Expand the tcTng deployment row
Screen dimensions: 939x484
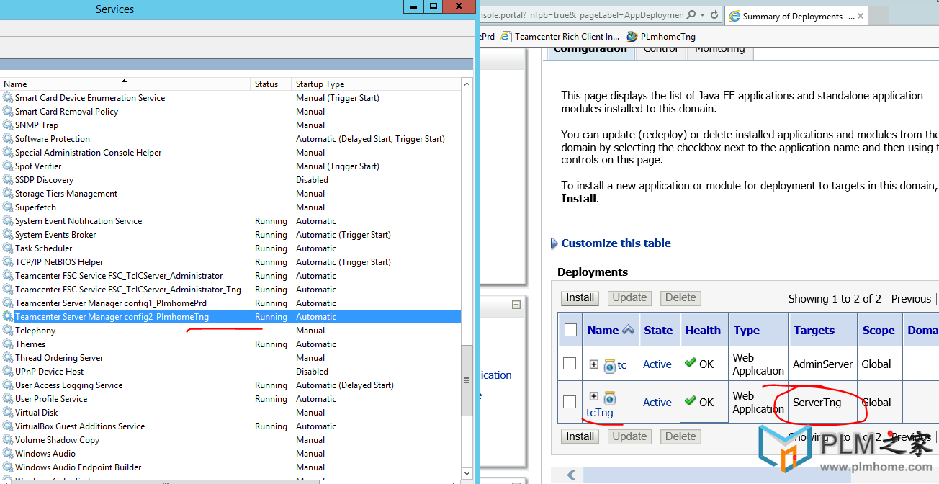tap(594, 396)
